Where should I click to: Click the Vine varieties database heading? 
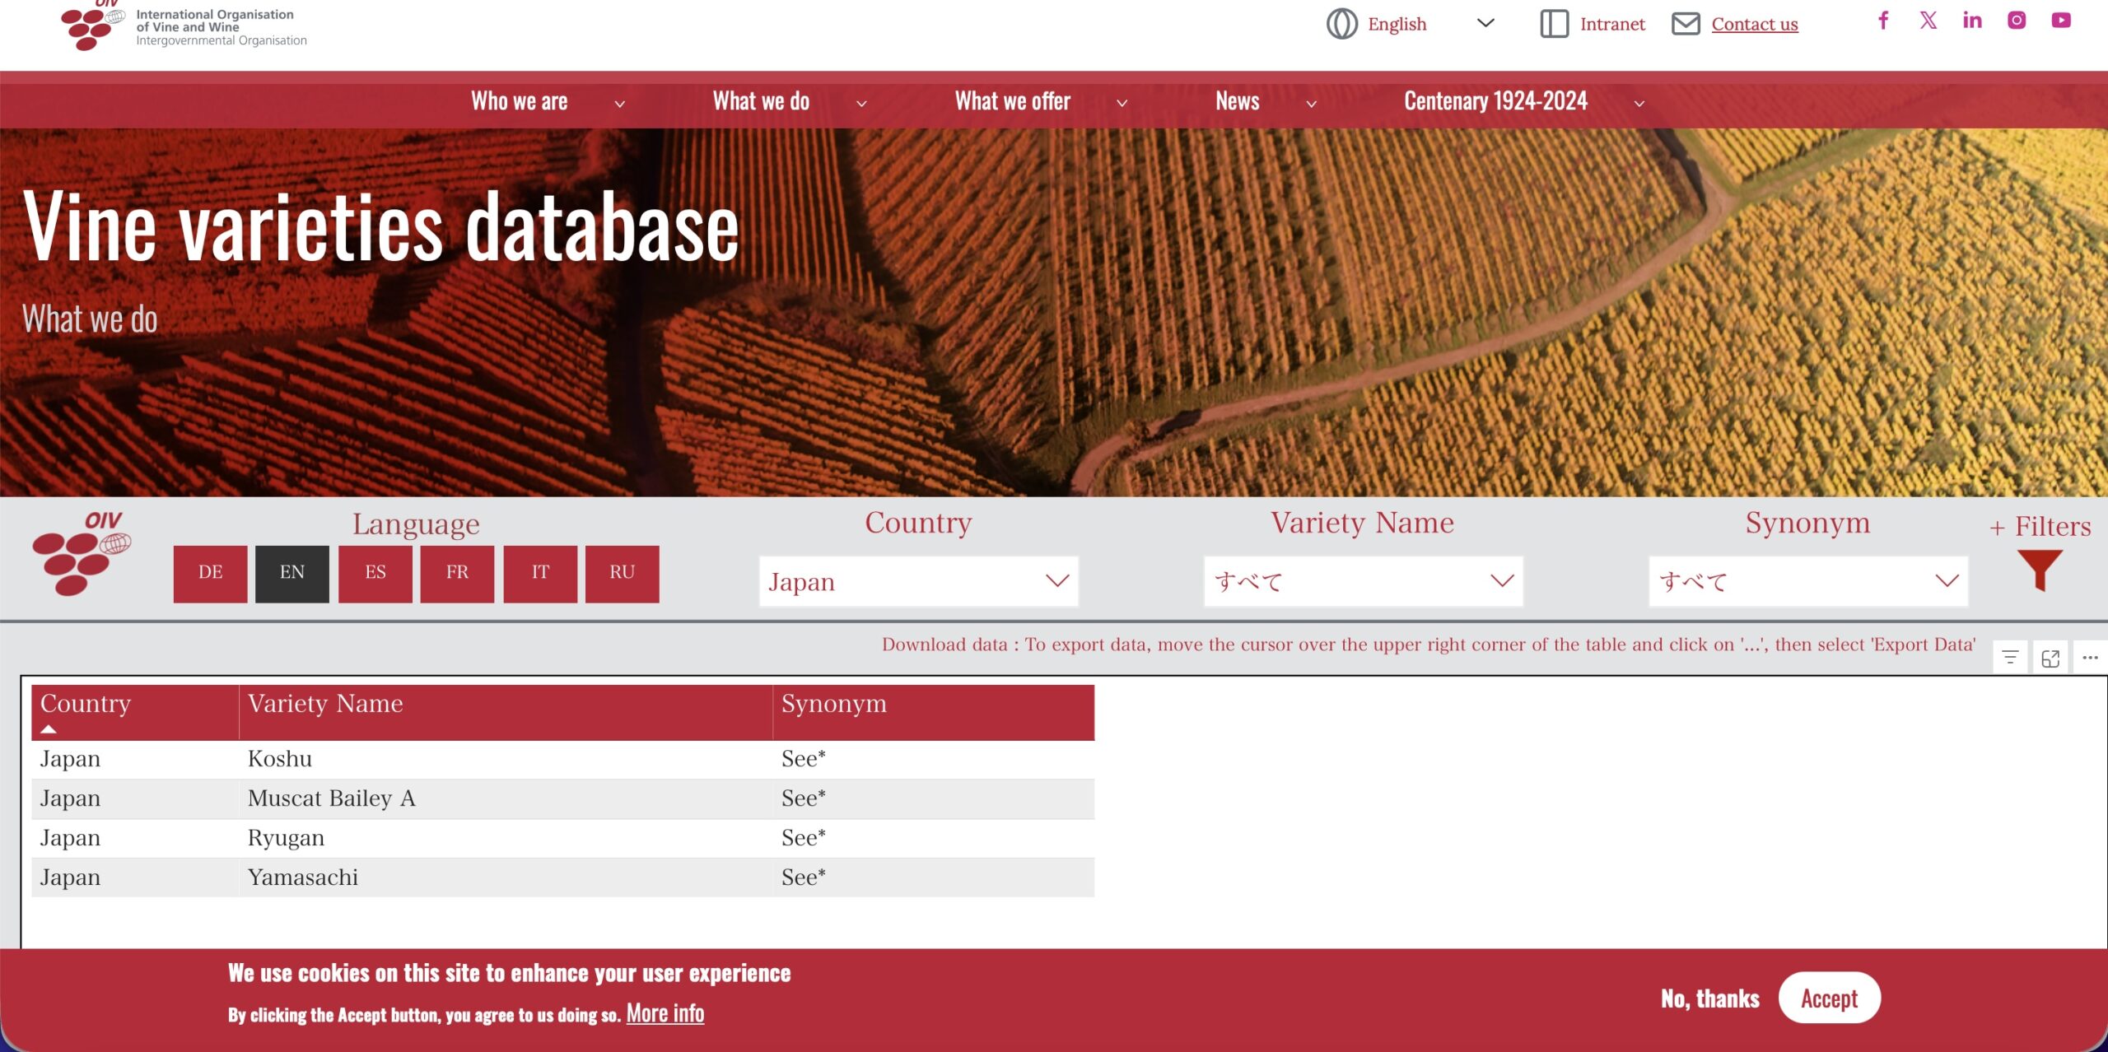[380, 227]
